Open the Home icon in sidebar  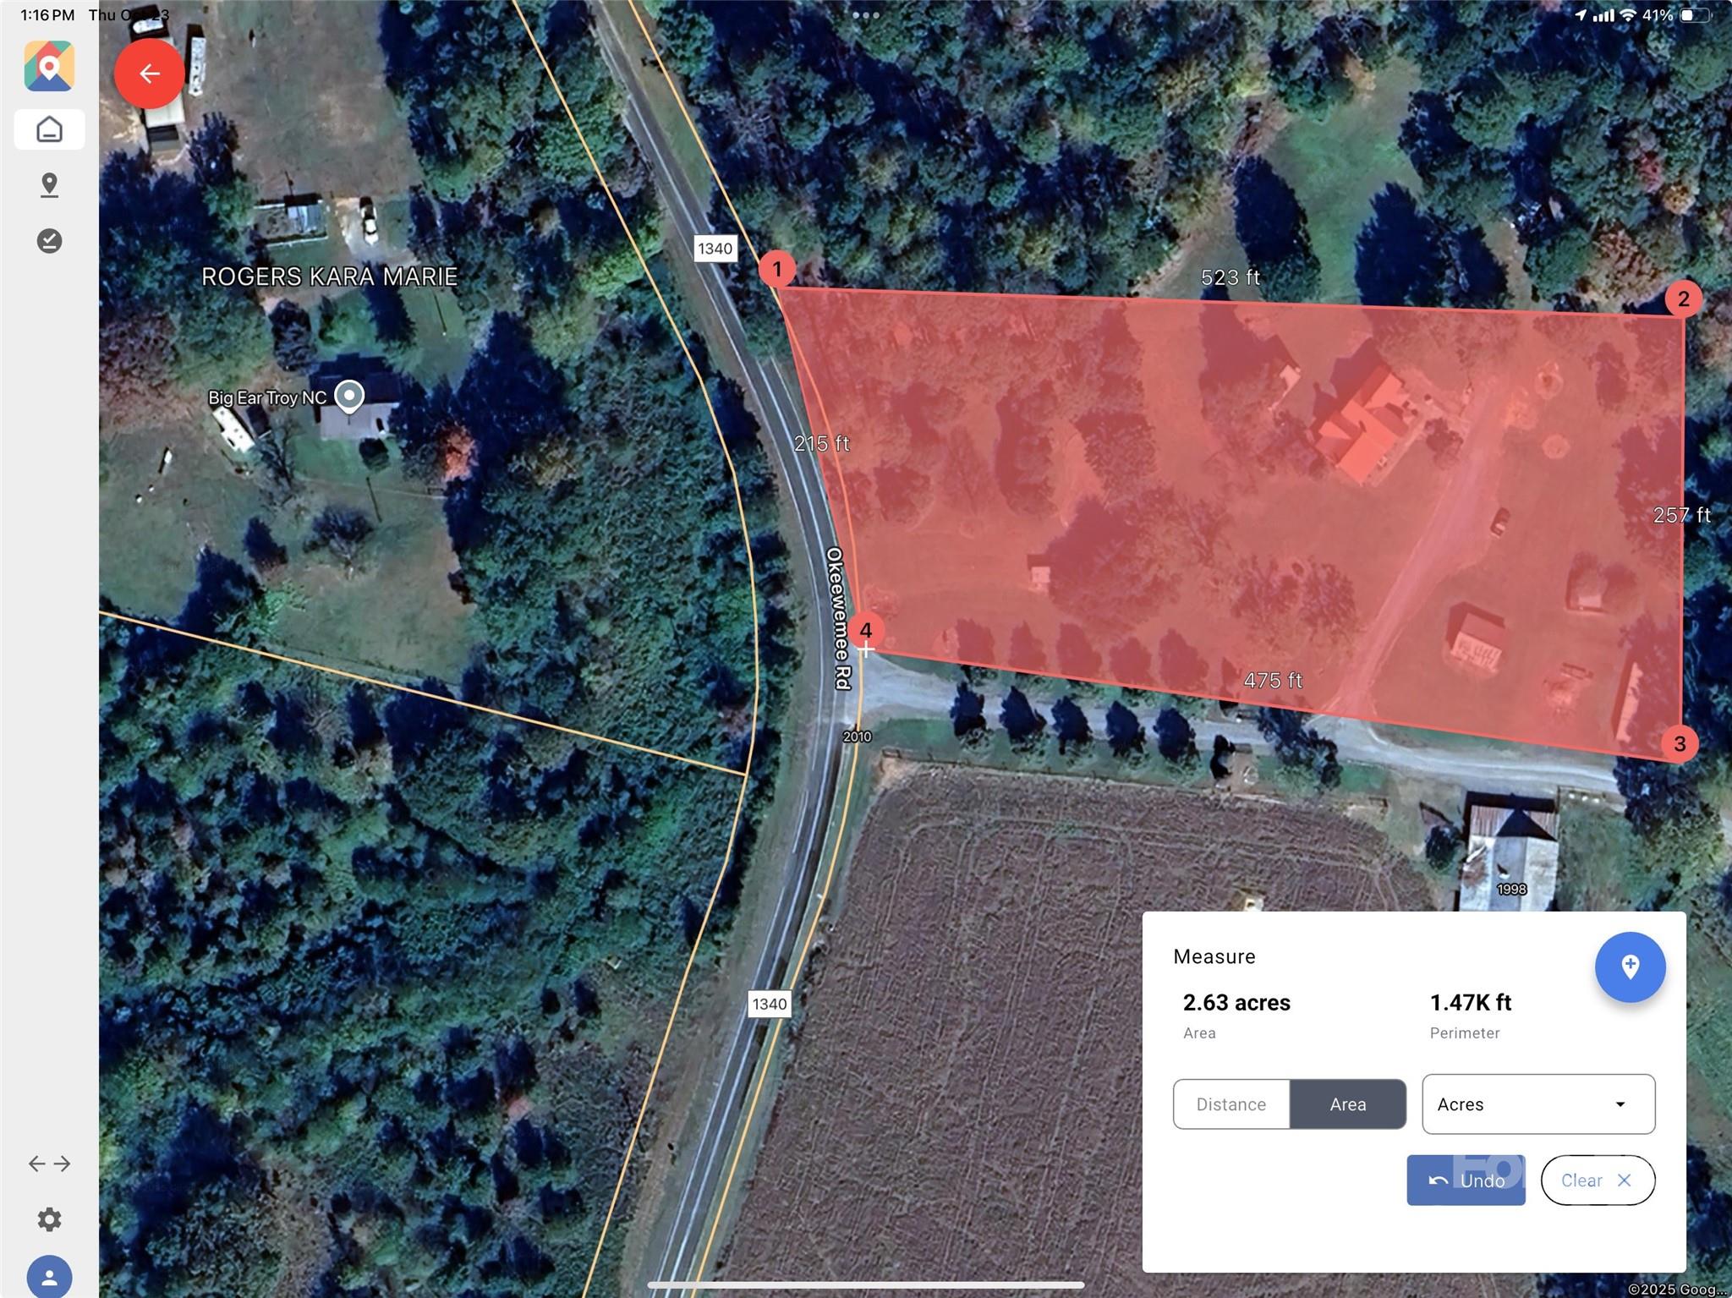(x=49, y=129)
